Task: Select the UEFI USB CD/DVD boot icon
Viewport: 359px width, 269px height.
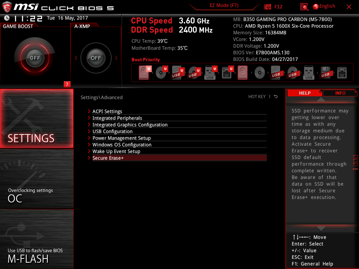Action: (x=194, y=73)
